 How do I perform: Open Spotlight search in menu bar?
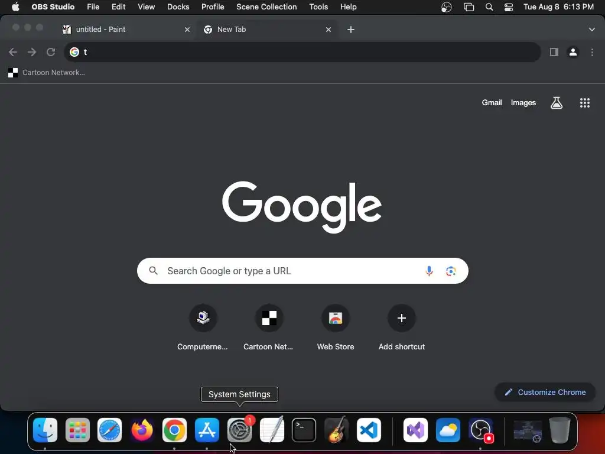point(489,7)
